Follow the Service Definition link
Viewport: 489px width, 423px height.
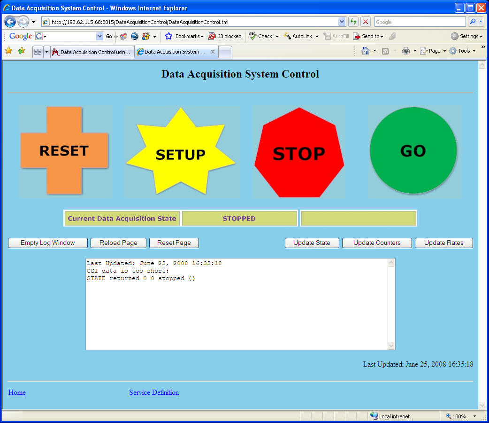click(154, 392)
